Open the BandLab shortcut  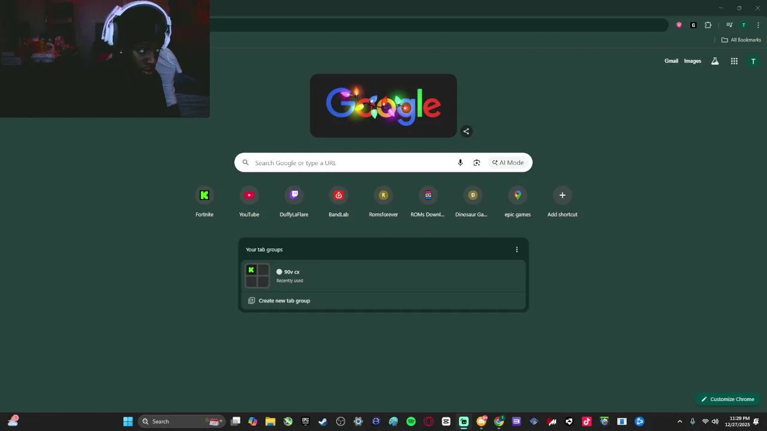click(x=339, y=202)
